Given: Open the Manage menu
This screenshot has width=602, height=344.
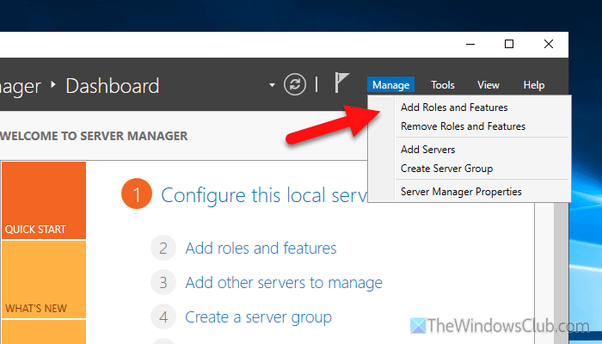Looking at the screenshot, I should point(390,85).
